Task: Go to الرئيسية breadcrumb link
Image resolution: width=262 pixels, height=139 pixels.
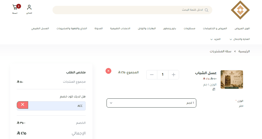Action: 244,51
